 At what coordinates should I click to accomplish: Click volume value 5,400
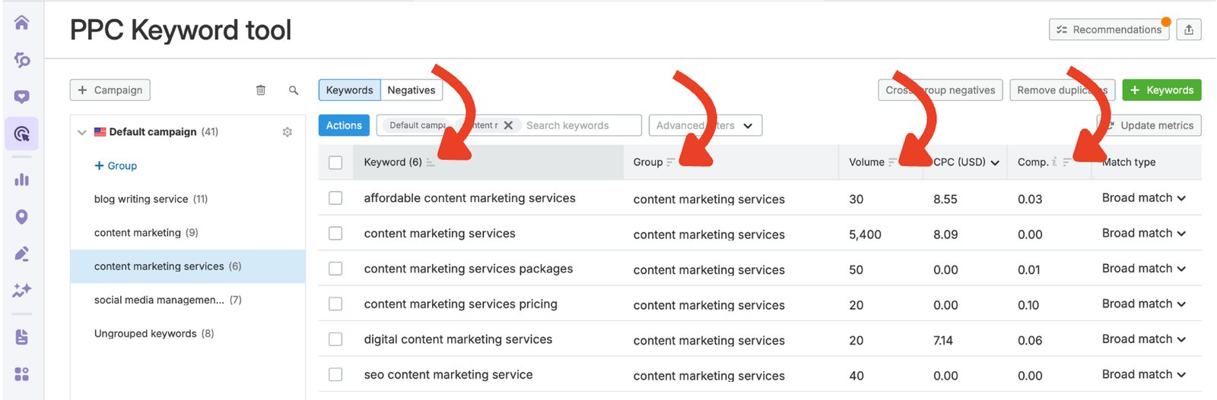point(866,235)
